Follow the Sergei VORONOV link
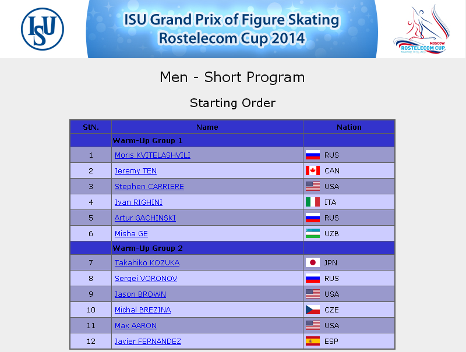The image size is (466, 352). click(x=146, y=279)
